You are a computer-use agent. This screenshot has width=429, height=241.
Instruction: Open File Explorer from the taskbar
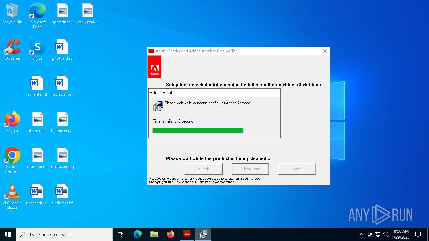coord(154,234)
